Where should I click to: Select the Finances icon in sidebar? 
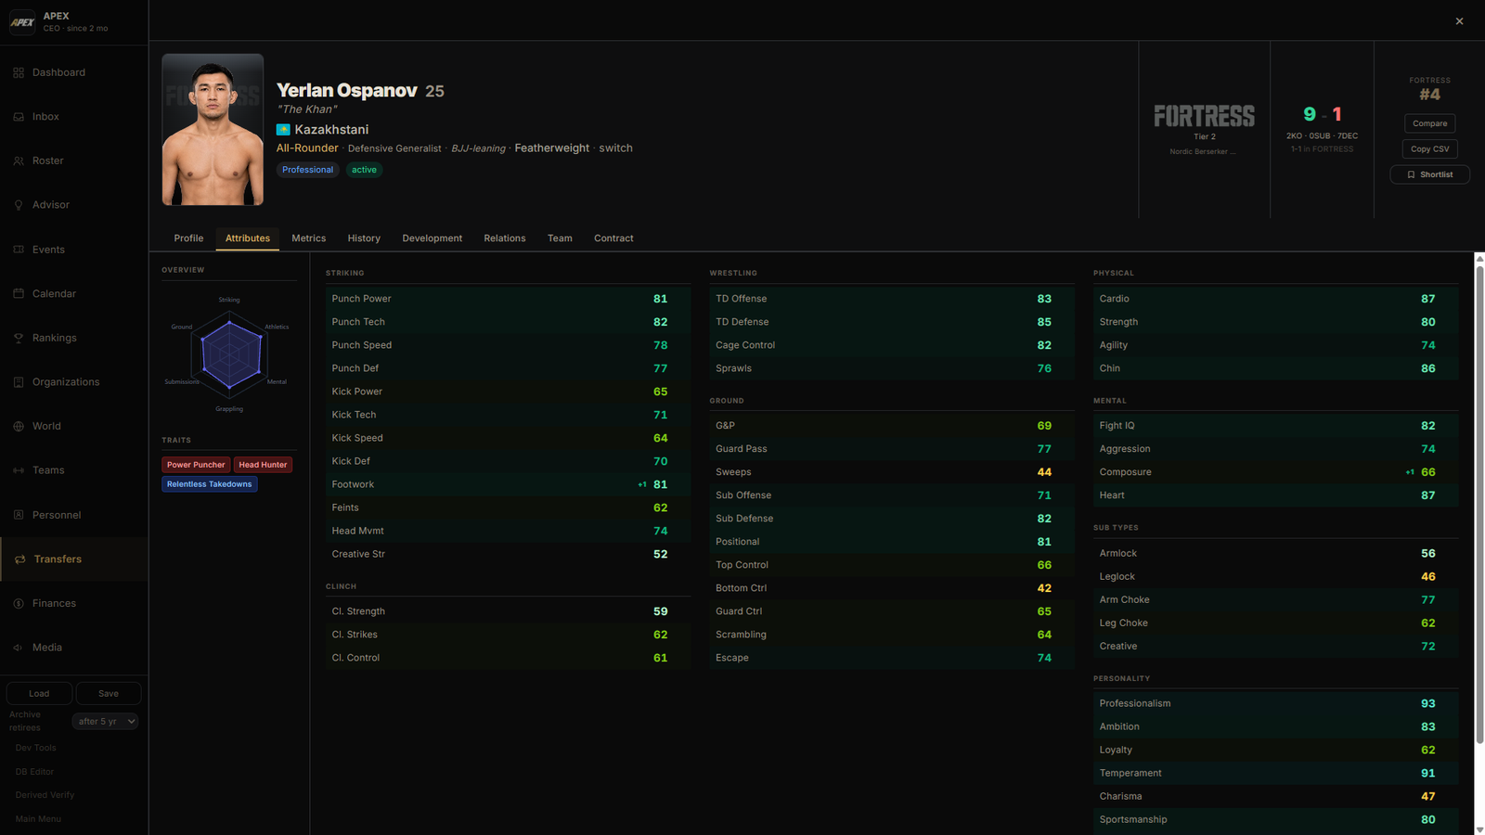(x=19, y=603)
